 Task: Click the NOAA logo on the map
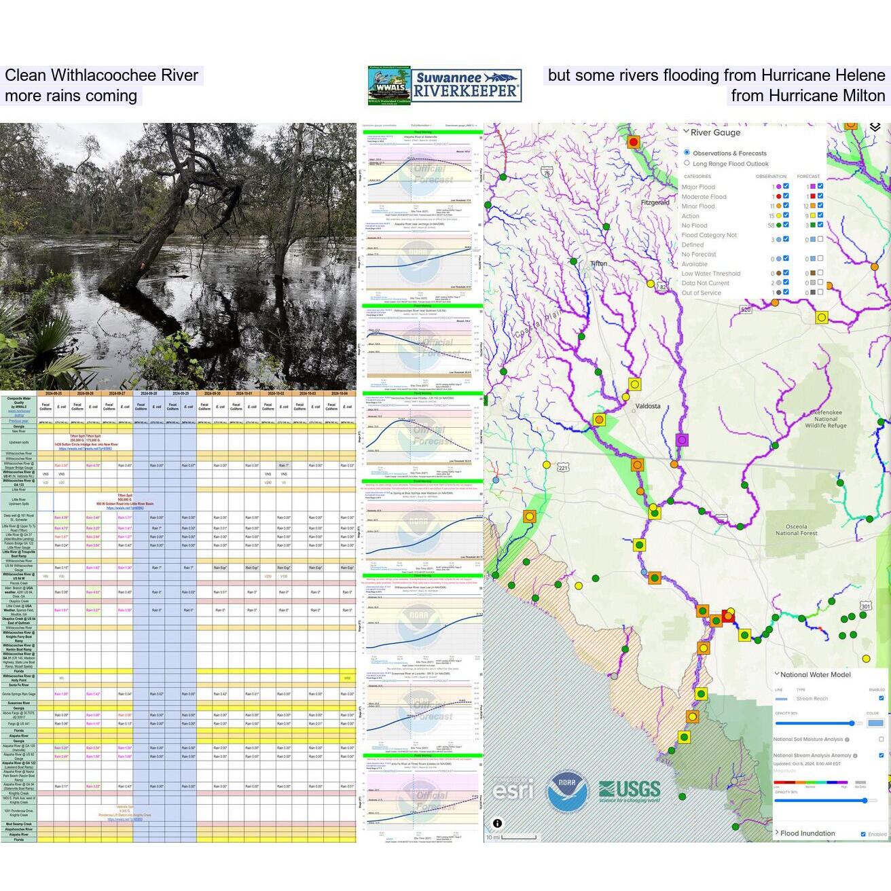568,791
